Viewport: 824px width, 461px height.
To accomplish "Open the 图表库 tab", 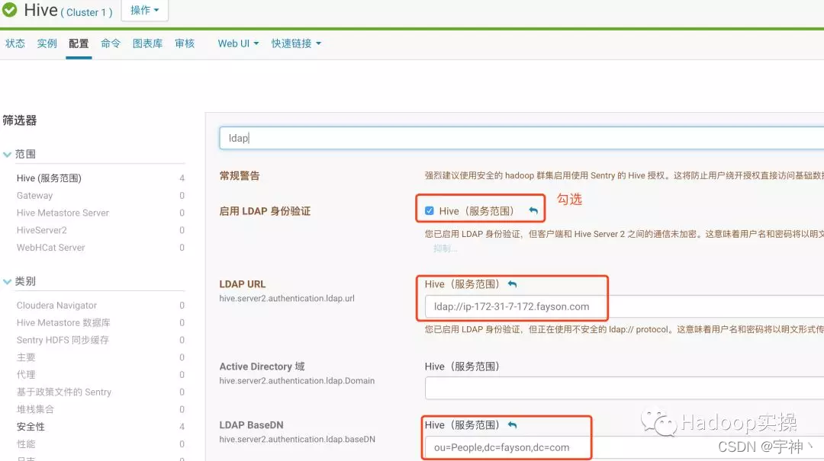I will click(148, 43).
